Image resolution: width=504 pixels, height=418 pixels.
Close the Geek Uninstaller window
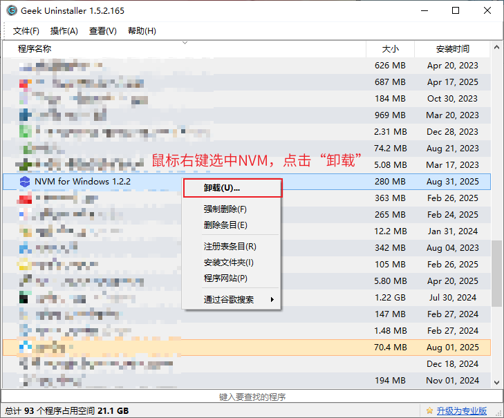click(x=487, y=10)
